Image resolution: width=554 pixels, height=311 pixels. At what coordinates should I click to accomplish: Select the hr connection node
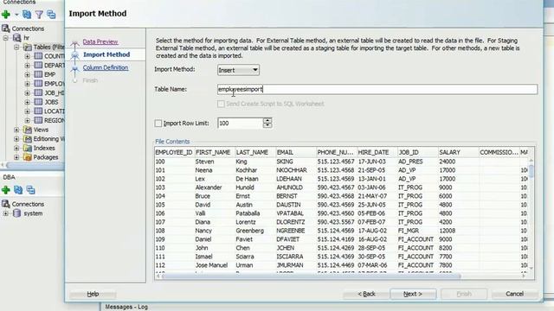pos(27,38)
